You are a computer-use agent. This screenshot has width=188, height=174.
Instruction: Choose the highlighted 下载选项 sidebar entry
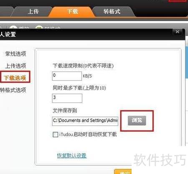15,78
